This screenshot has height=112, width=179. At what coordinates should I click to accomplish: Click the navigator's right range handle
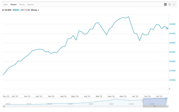[166, 101]
